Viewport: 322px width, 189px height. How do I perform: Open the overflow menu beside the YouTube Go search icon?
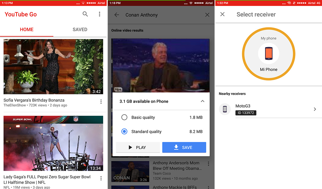100,14
